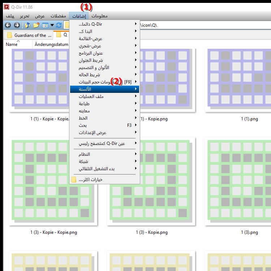Open the النظام system submenu
This screenshot has height=271, width=271.
[x=104, y=154]
